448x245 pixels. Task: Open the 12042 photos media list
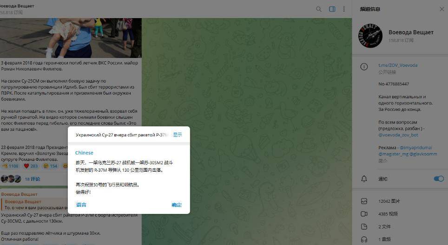389,201
